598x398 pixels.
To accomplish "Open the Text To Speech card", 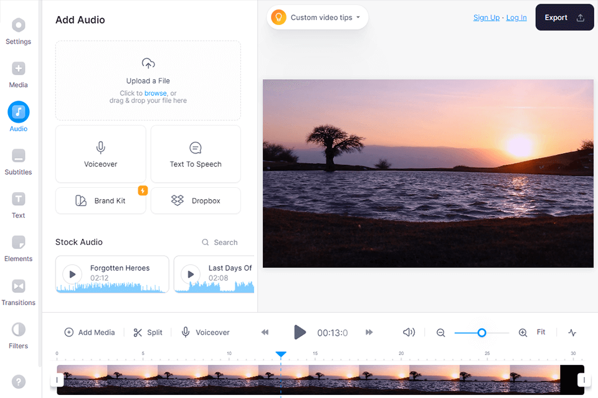I will pos(196,154).
